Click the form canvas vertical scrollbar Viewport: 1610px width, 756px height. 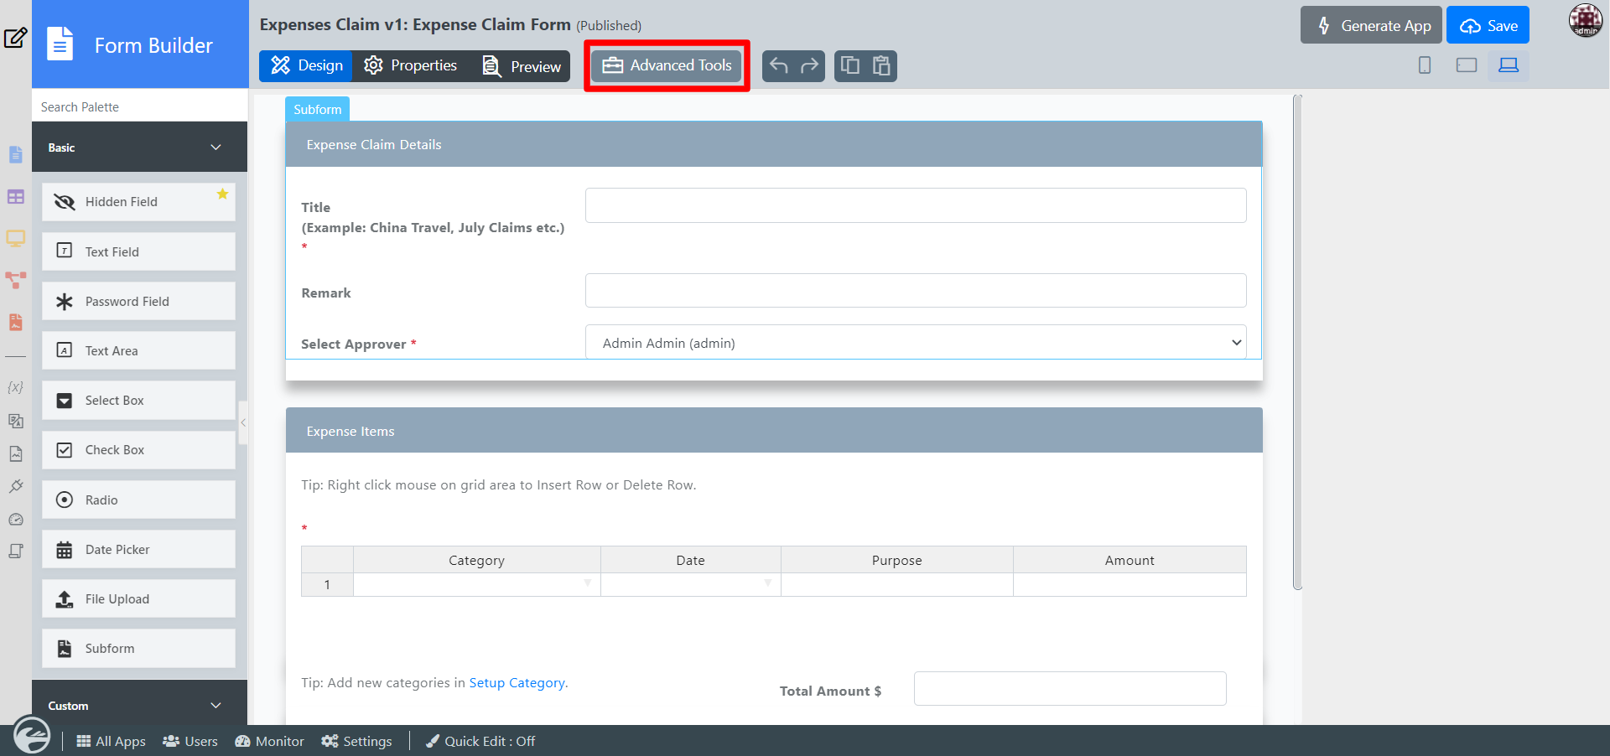point(1298,342)
